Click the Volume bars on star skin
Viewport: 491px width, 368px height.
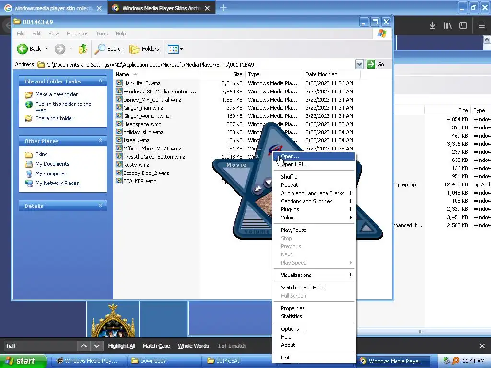click(x=255, y=223)
